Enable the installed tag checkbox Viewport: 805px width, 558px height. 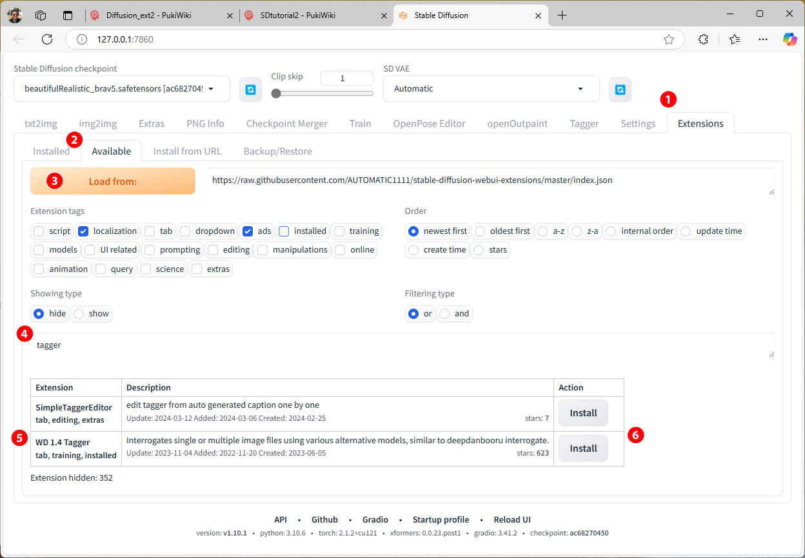coord(284,231)
